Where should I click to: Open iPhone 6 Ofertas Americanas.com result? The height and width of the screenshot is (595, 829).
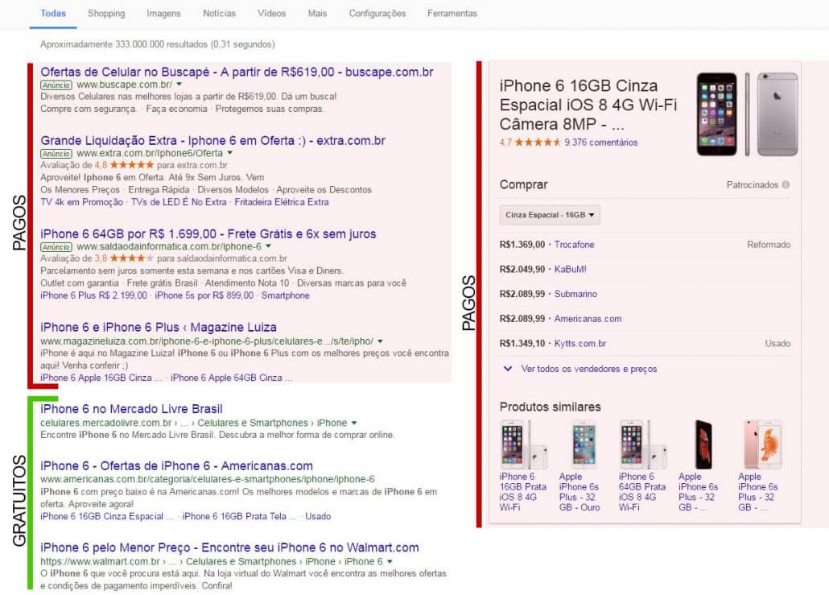tap(176, 466)
